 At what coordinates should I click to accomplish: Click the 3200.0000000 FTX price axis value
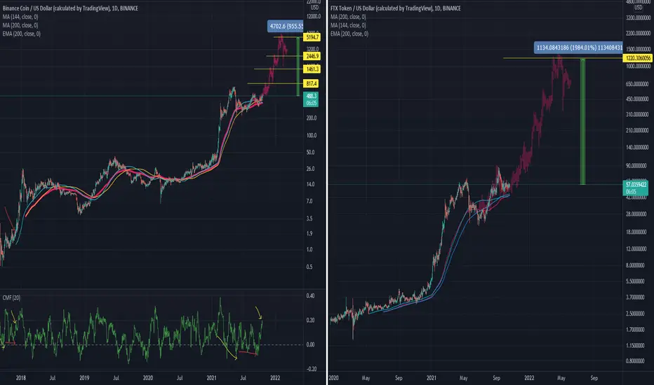pyautogui.click(x=638, y=18)
